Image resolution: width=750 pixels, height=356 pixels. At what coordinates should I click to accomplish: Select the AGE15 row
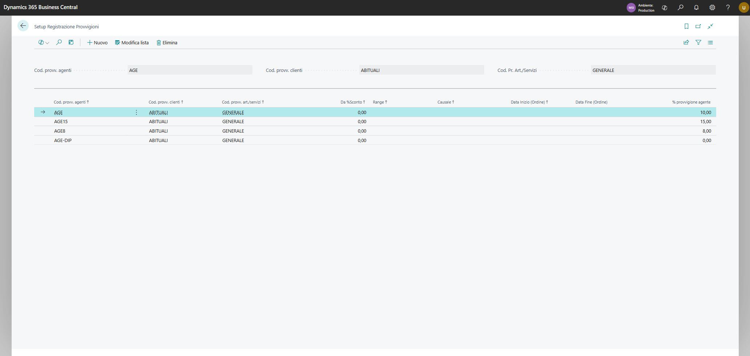tap(61, 122)
